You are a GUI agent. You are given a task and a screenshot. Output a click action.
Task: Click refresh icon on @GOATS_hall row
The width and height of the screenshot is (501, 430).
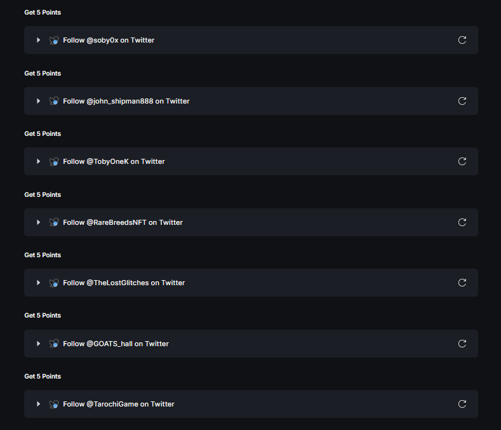[462, 344]
